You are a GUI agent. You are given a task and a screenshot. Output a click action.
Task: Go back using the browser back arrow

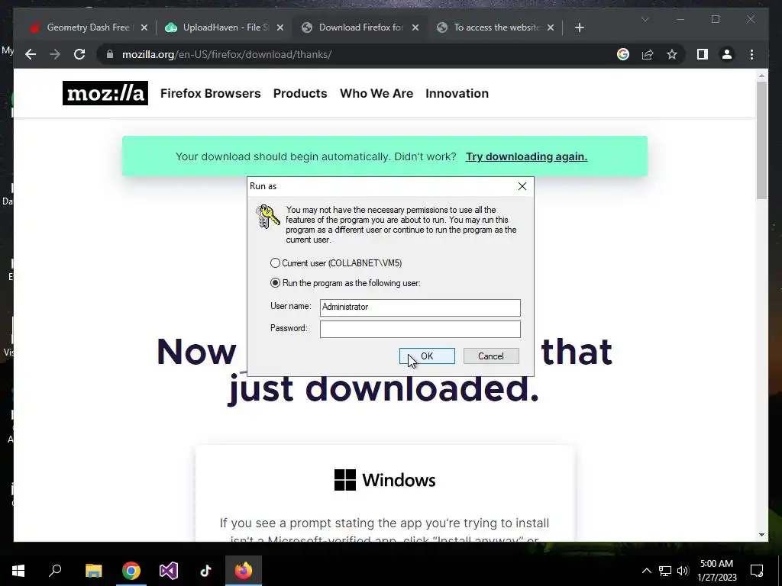[x=31, y=54]
